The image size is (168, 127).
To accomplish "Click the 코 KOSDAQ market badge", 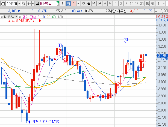I will click(x=37, y=4).
